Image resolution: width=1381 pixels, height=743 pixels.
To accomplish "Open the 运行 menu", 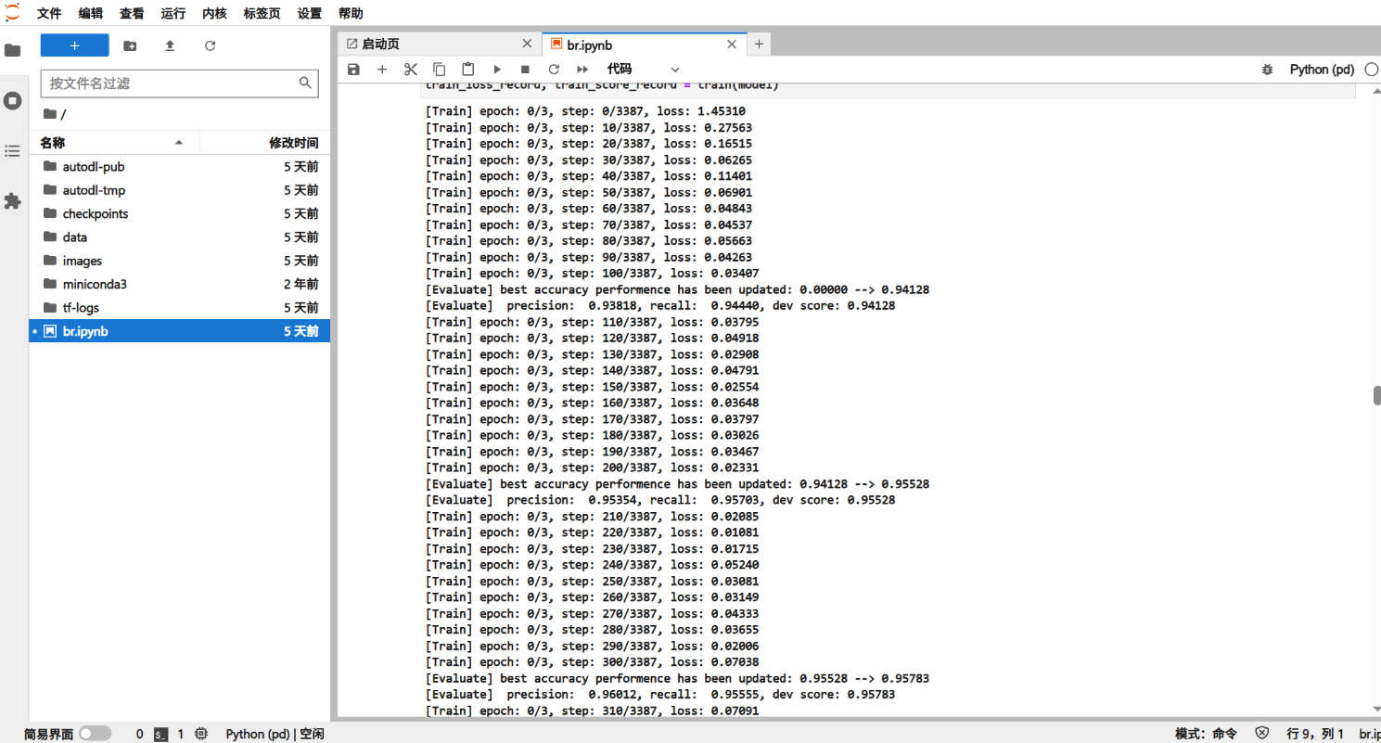I will tap(173, 13).
